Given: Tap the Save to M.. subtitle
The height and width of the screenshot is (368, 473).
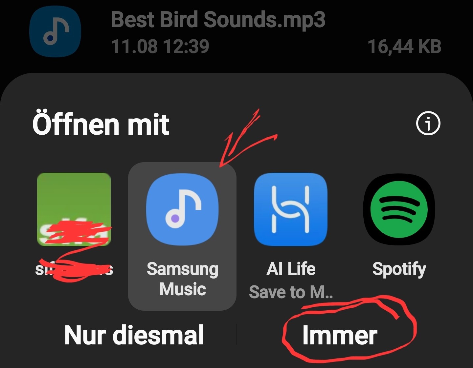Looking at the screenshot, I should pos(291,292).
